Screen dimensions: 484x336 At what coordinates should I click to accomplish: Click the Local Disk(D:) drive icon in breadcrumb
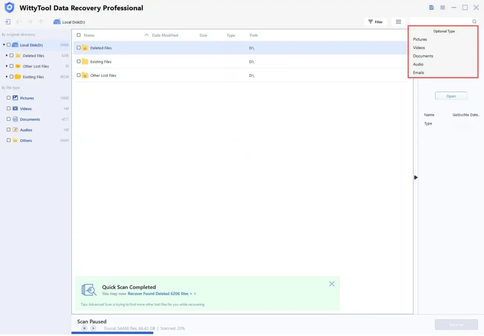(57, 22)
